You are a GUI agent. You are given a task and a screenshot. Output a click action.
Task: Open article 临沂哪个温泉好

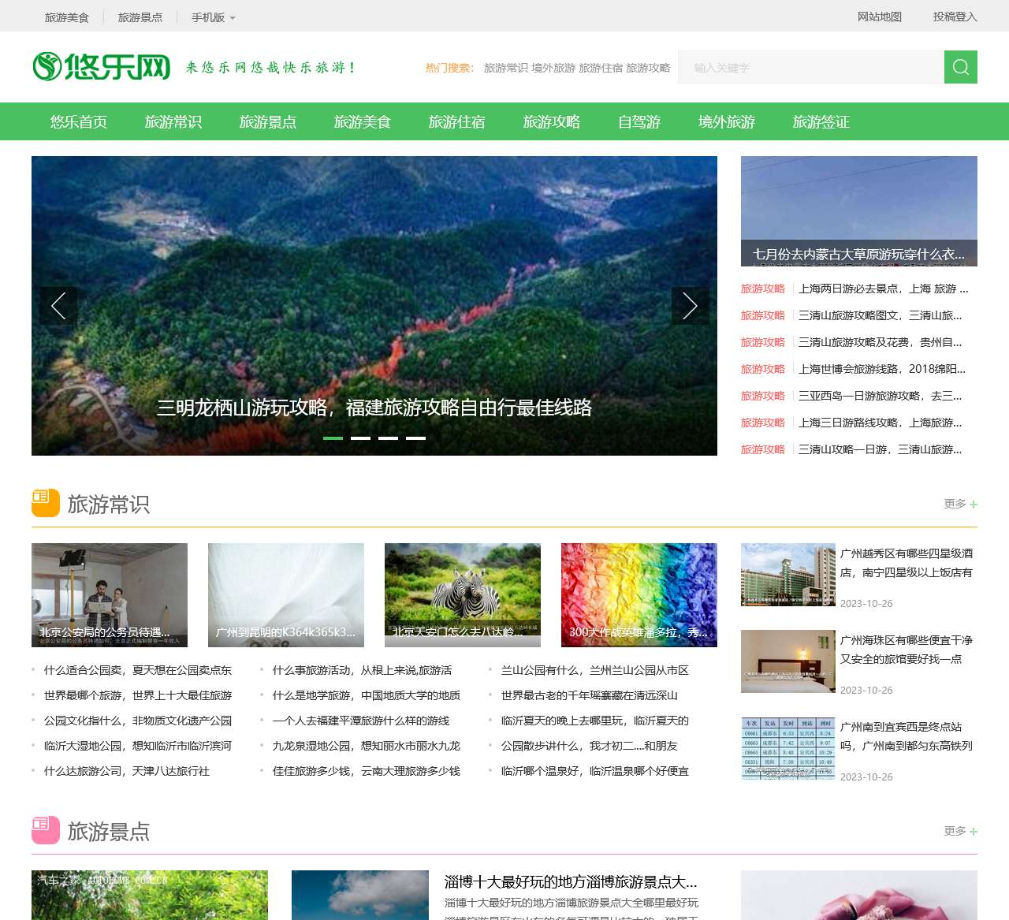pos(595,771)
